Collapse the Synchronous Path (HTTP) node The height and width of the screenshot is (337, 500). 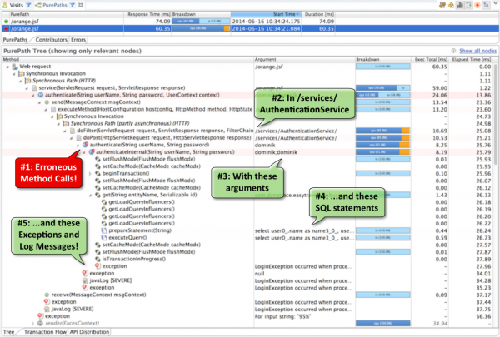tap(20, 81)
